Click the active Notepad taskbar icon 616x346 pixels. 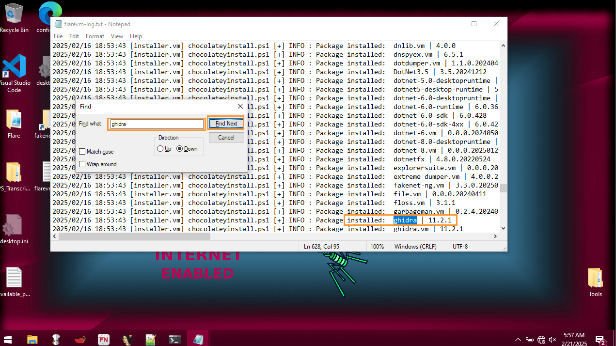click(x=198, y=339)
